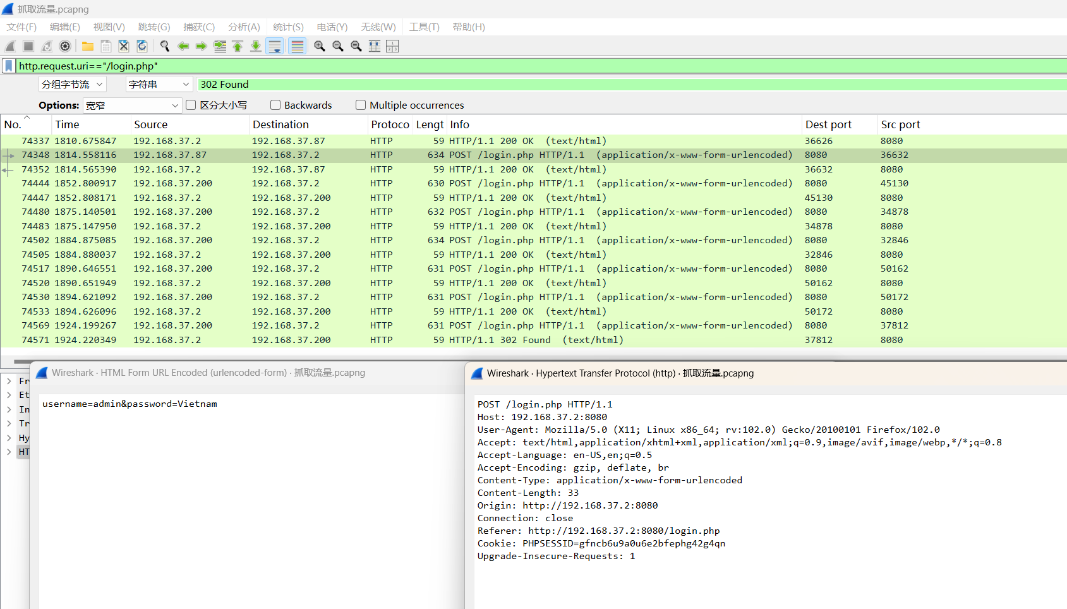1067x609 pixels.
Task: Select packet 74571 with 302 Found response
Action: click(x=534, y=340)
